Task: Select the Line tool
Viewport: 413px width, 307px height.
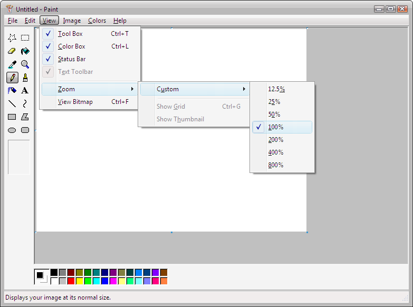Action: [12, 103]
